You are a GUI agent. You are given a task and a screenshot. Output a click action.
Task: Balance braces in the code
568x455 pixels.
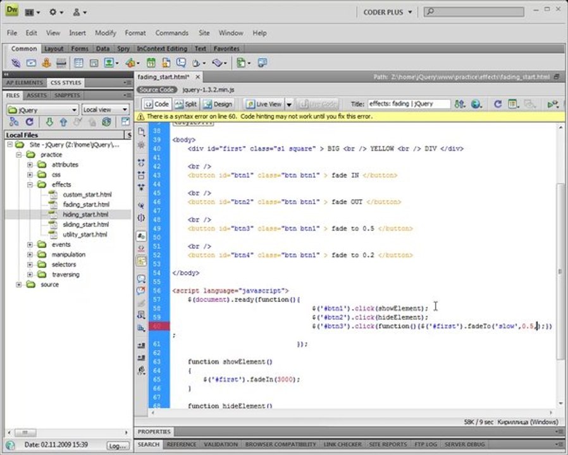[x=141, y=217]
